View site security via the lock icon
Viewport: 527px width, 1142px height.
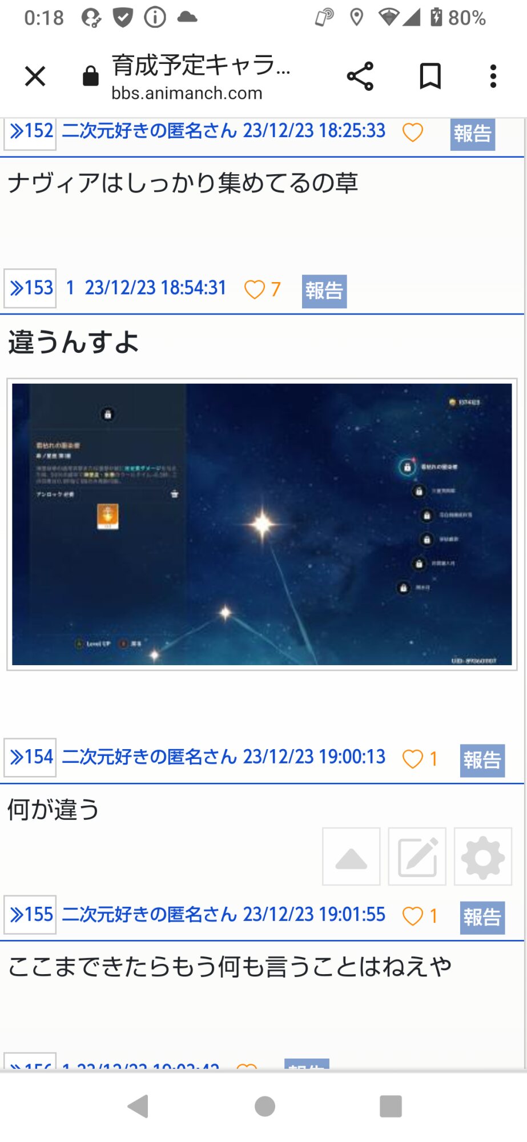coord(90,75)
